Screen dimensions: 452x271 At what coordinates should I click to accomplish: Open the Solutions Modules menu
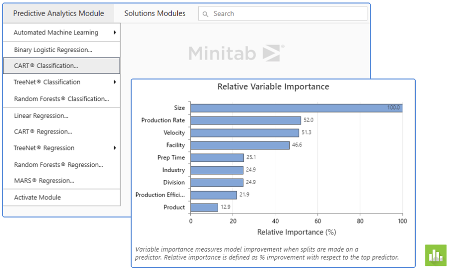click(x=155, y=13)
